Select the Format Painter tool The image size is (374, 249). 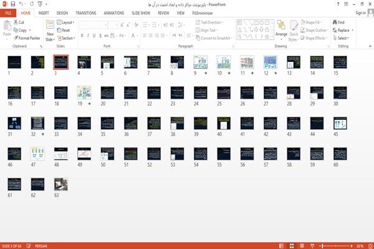[27, 38]
